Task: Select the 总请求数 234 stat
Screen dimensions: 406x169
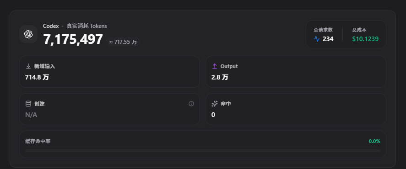Action: point(324,34)
